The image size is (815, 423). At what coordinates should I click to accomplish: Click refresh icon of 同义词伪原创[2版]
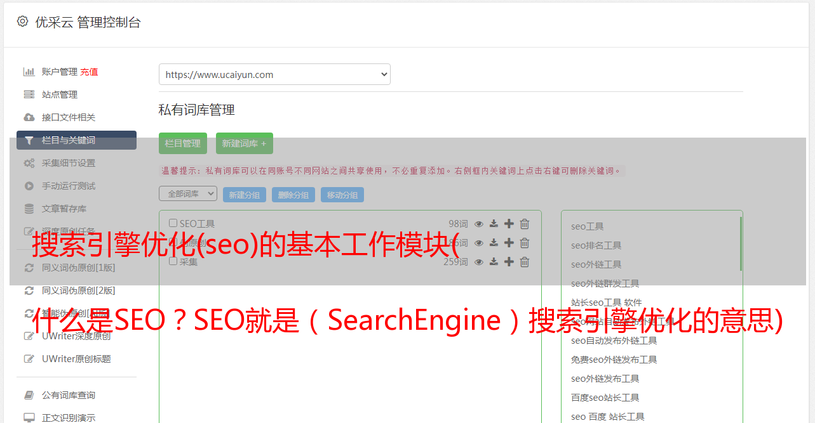[x=29, y=290]
